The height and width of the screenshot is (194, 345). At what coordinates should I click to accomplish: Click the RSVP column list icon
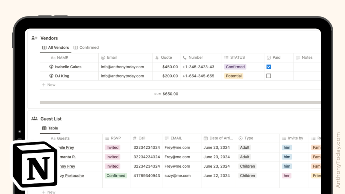pos(107,138)
